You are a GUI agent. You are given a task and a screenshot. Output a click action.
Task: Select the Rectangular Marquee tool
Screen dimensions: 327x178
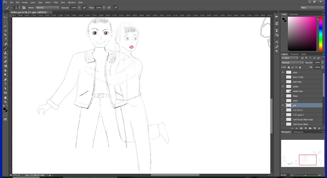[5, 22]
